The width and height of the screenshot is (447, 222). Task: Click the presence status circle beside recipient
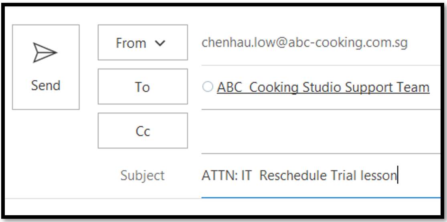[x=208, y=87]
